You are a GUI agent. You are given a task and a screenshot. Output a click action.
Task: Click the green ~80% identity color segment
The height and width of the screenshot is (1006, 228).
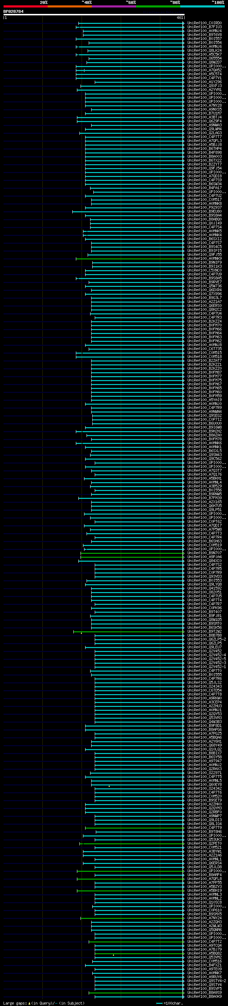pos(158,7)
